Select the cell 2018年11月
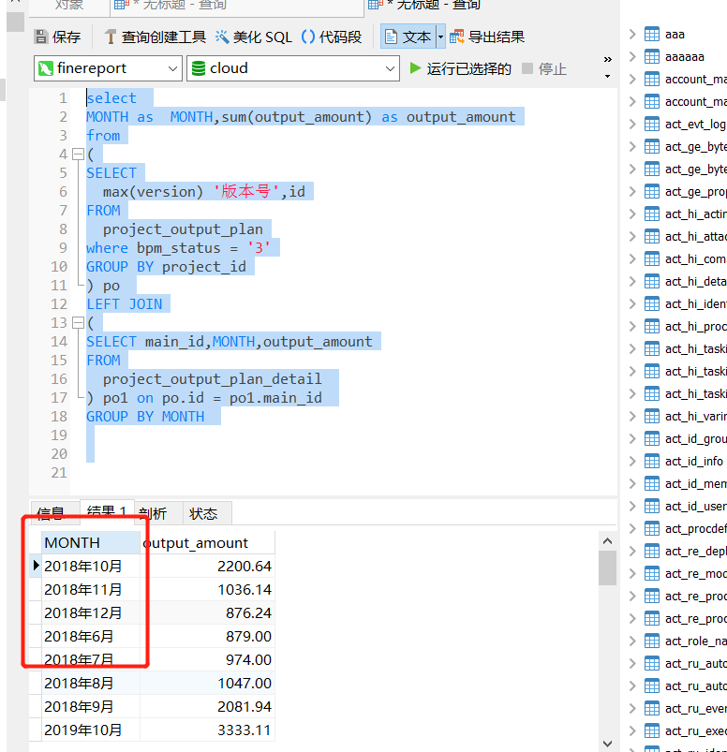Screen dimensions: 727x752 tap(91, 589)
